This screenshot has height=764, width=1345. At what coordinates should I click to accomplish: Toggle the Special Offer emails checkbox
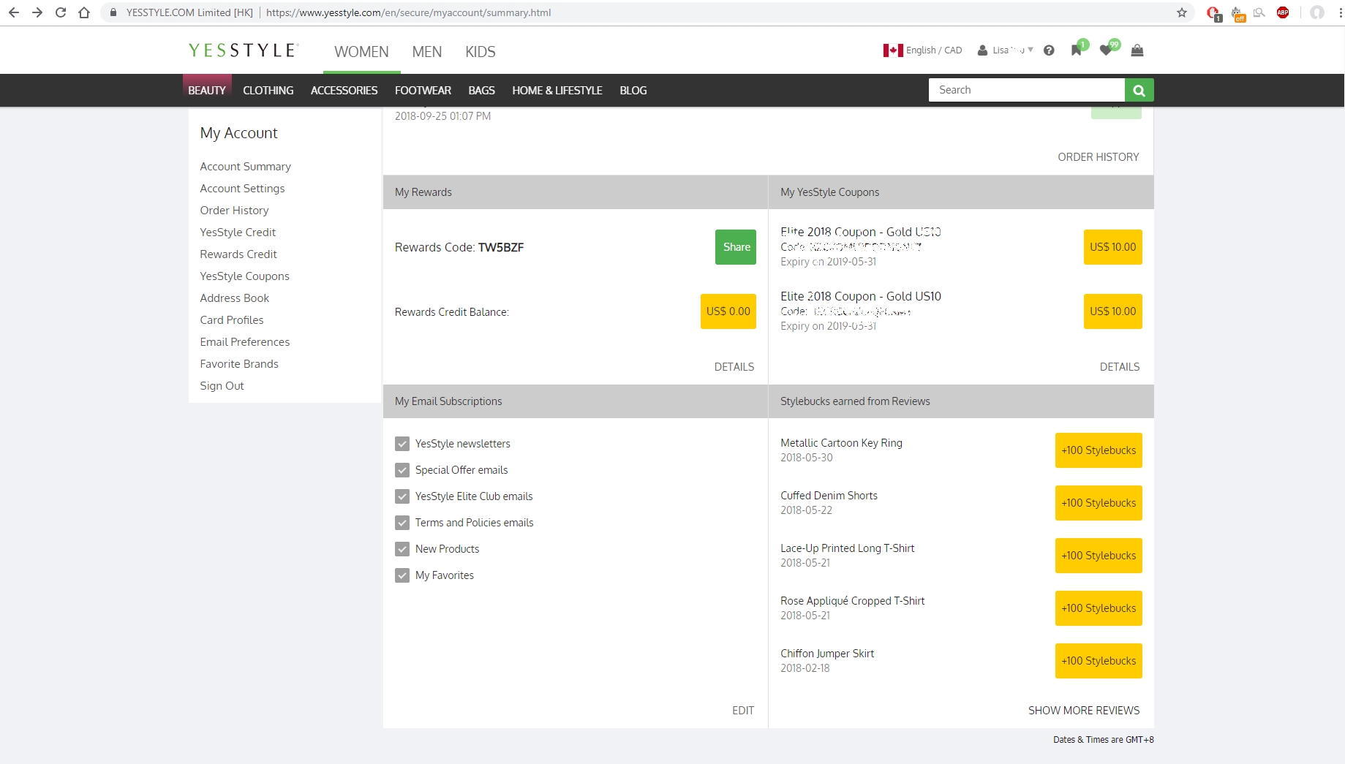point(402,470)
